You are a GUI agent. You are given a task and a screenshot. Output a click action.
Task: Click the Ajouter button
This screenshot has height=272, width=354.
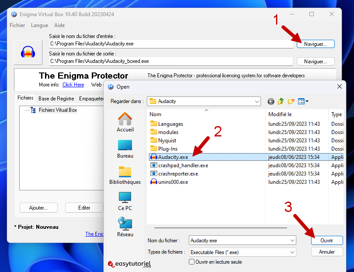[38, 208]
